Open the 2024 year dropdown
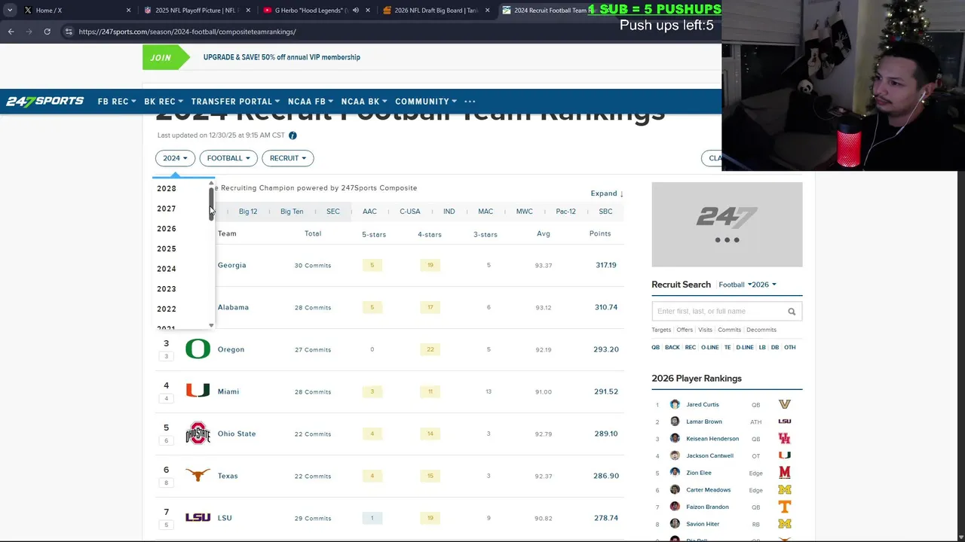This screenshot has height=542, width=965. (x=175, y=158)
